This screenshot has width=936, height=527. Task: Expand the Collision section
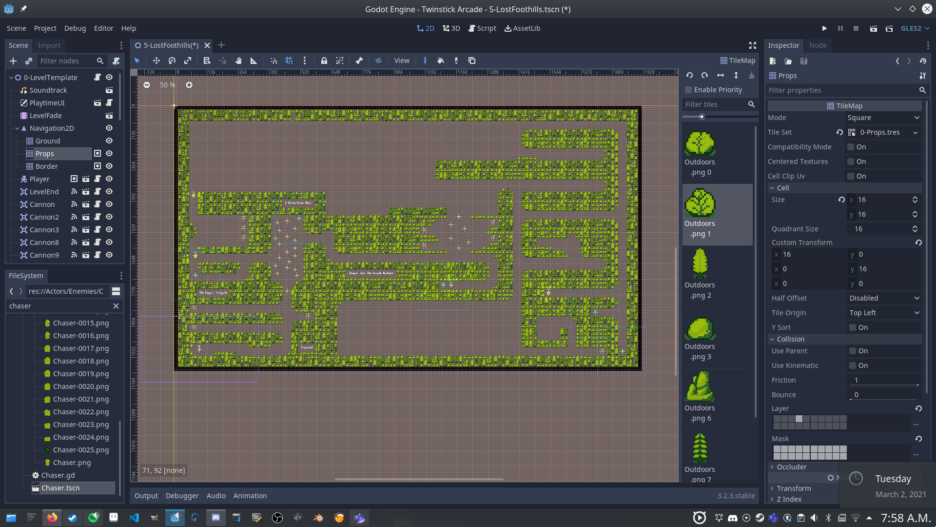point(774,339)
